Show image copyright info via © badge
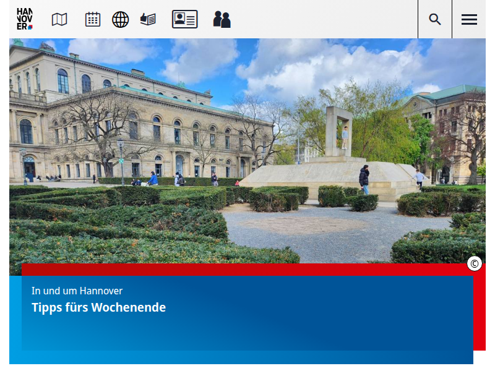495x371 pixels. tap(475, 264)
